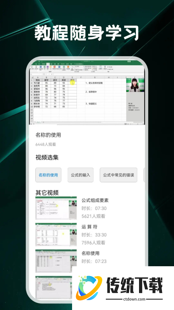Screen dimensions: 174x310
Task: Select the 公式的输入 episode button
Action: pos(80,175)
